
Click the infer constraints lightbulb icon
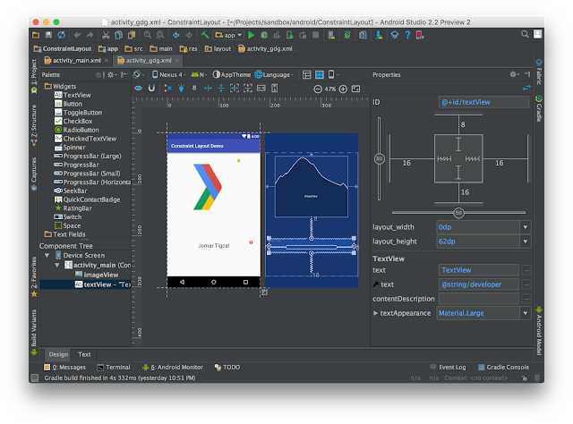[x=182, y=89]
